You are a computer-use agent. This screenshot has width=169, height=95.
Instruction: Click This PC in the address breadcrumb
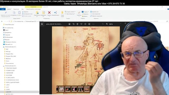pos(19,21)
